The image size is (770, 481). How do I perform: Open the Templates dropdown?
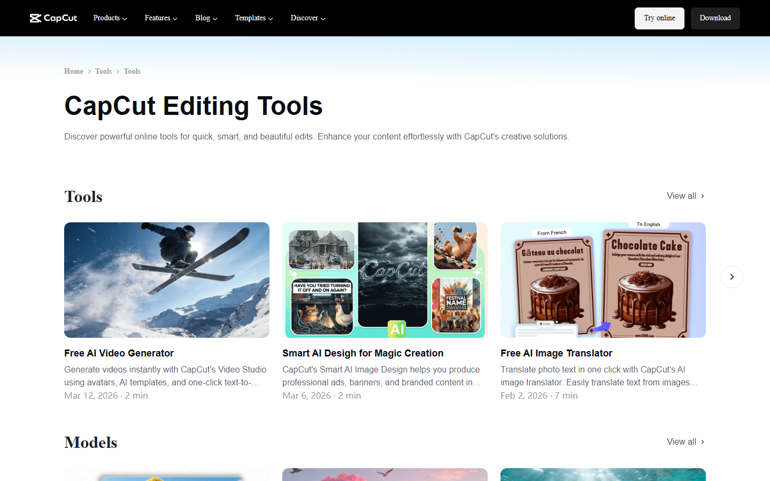[253, 18]
